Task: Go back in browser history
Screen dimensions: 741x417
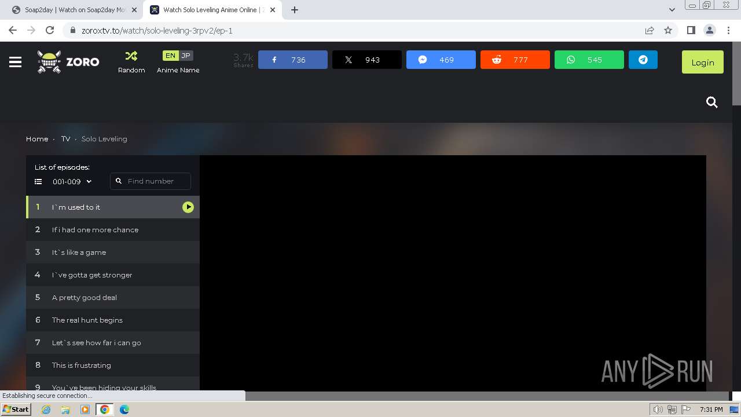Action: coord(13,30)
